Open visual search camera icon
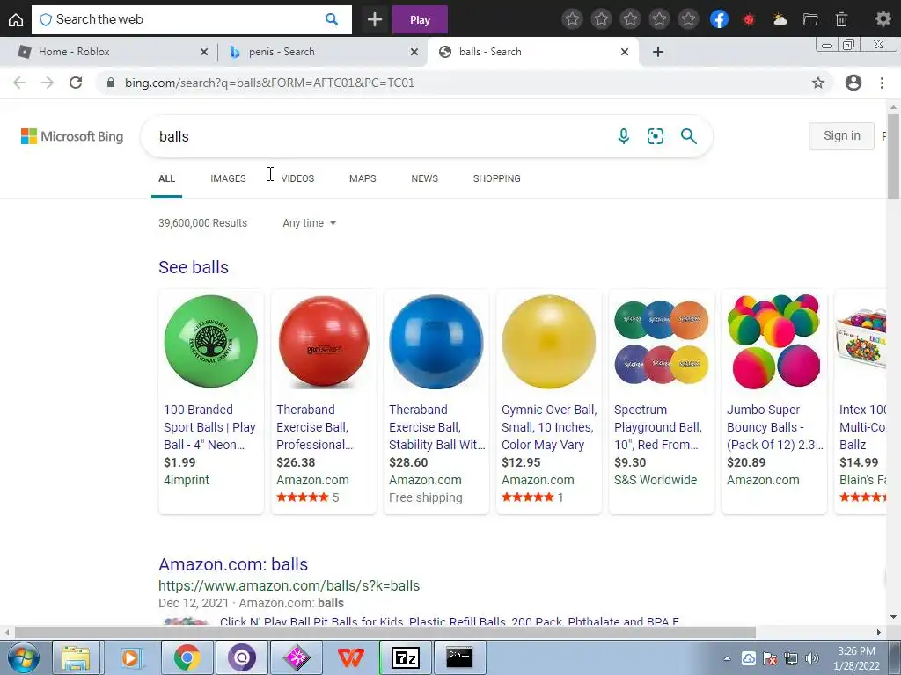This screenshot has height=675, width=901. coord(655,136)
